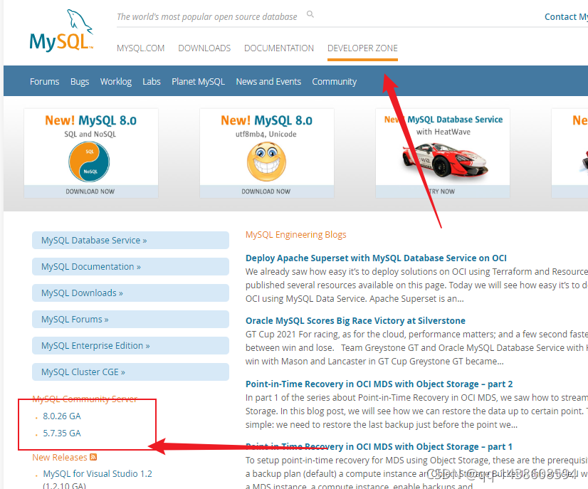Open Bugs in the blue navbar

80,81
